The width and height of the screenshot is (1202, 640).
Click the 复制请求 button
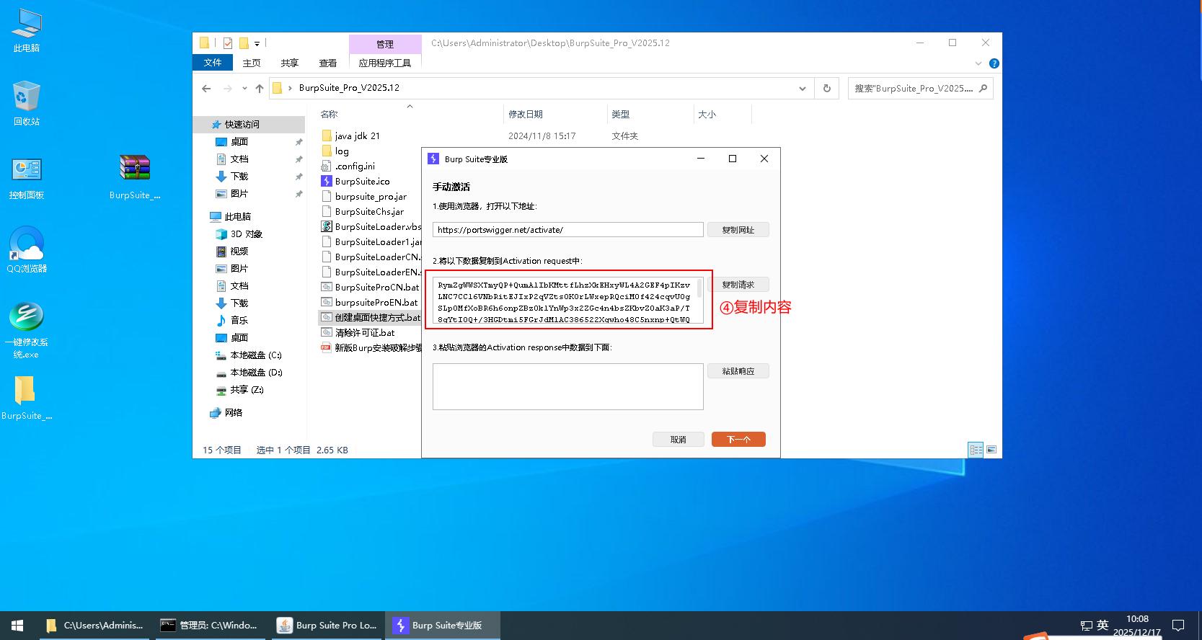(x=738, y=285)
